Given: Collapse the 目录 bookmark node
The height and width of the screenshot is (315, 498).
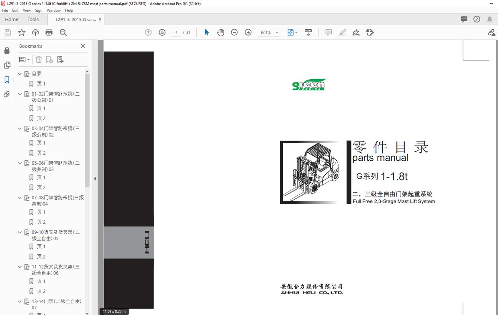Looking at the screenshot, I should point(20,74).
